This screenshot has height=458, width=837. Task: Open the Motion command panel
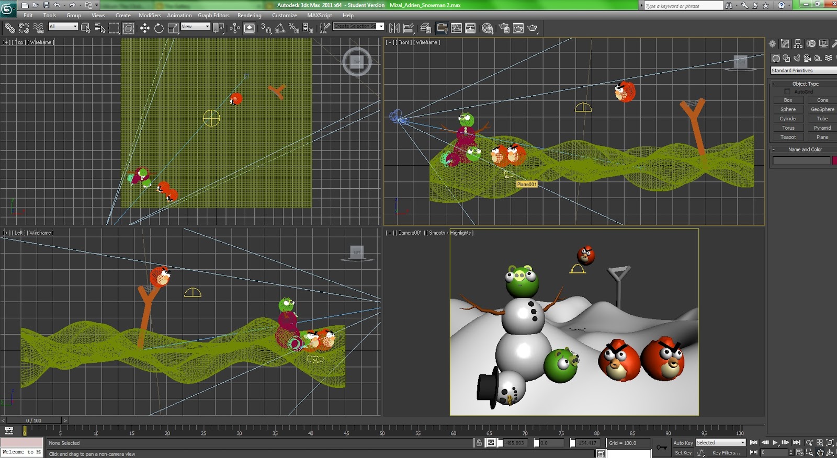pyautogui.click(x=811, y=44)
